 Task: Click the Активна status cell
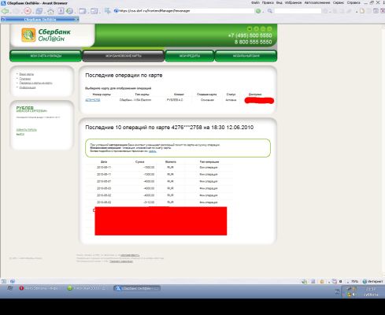coord(231,100)
